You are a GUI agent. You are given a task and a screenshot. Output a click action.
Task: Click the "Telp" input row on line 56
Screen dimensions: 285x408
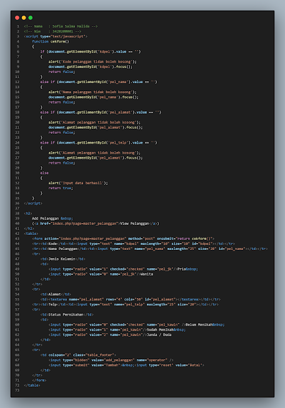point(125,304)
